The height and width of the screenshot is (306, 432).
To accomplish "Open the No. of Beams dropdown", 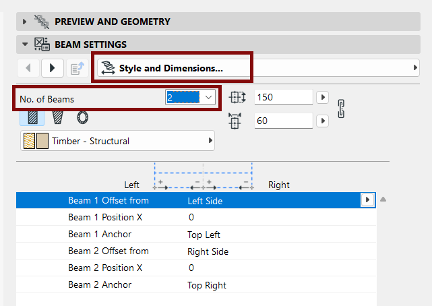I will point(190,98).
